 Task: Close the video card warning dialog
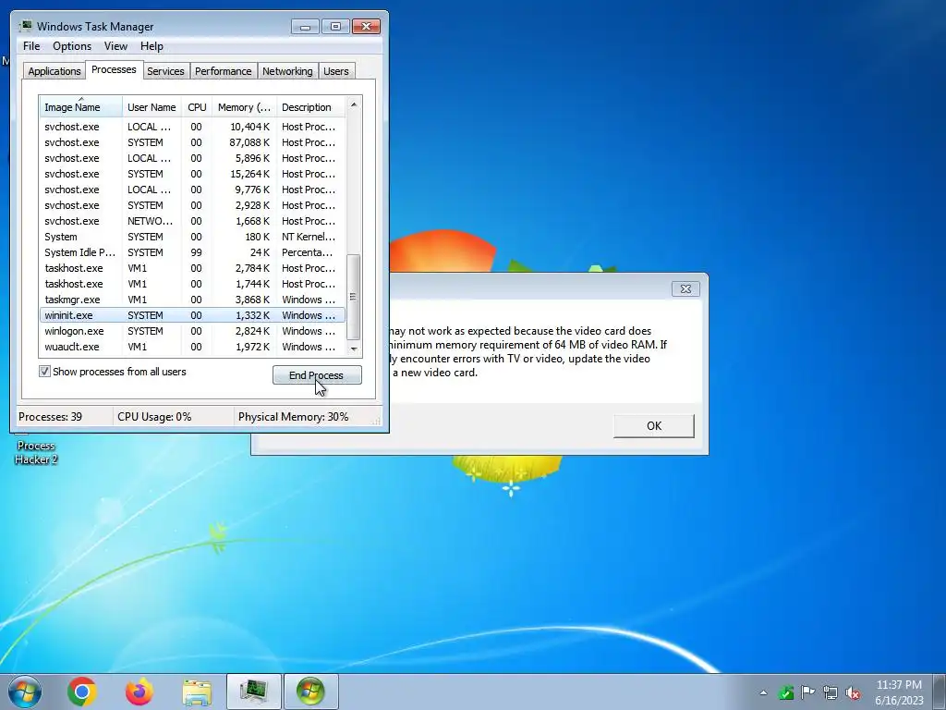click(x=685, y=288)
